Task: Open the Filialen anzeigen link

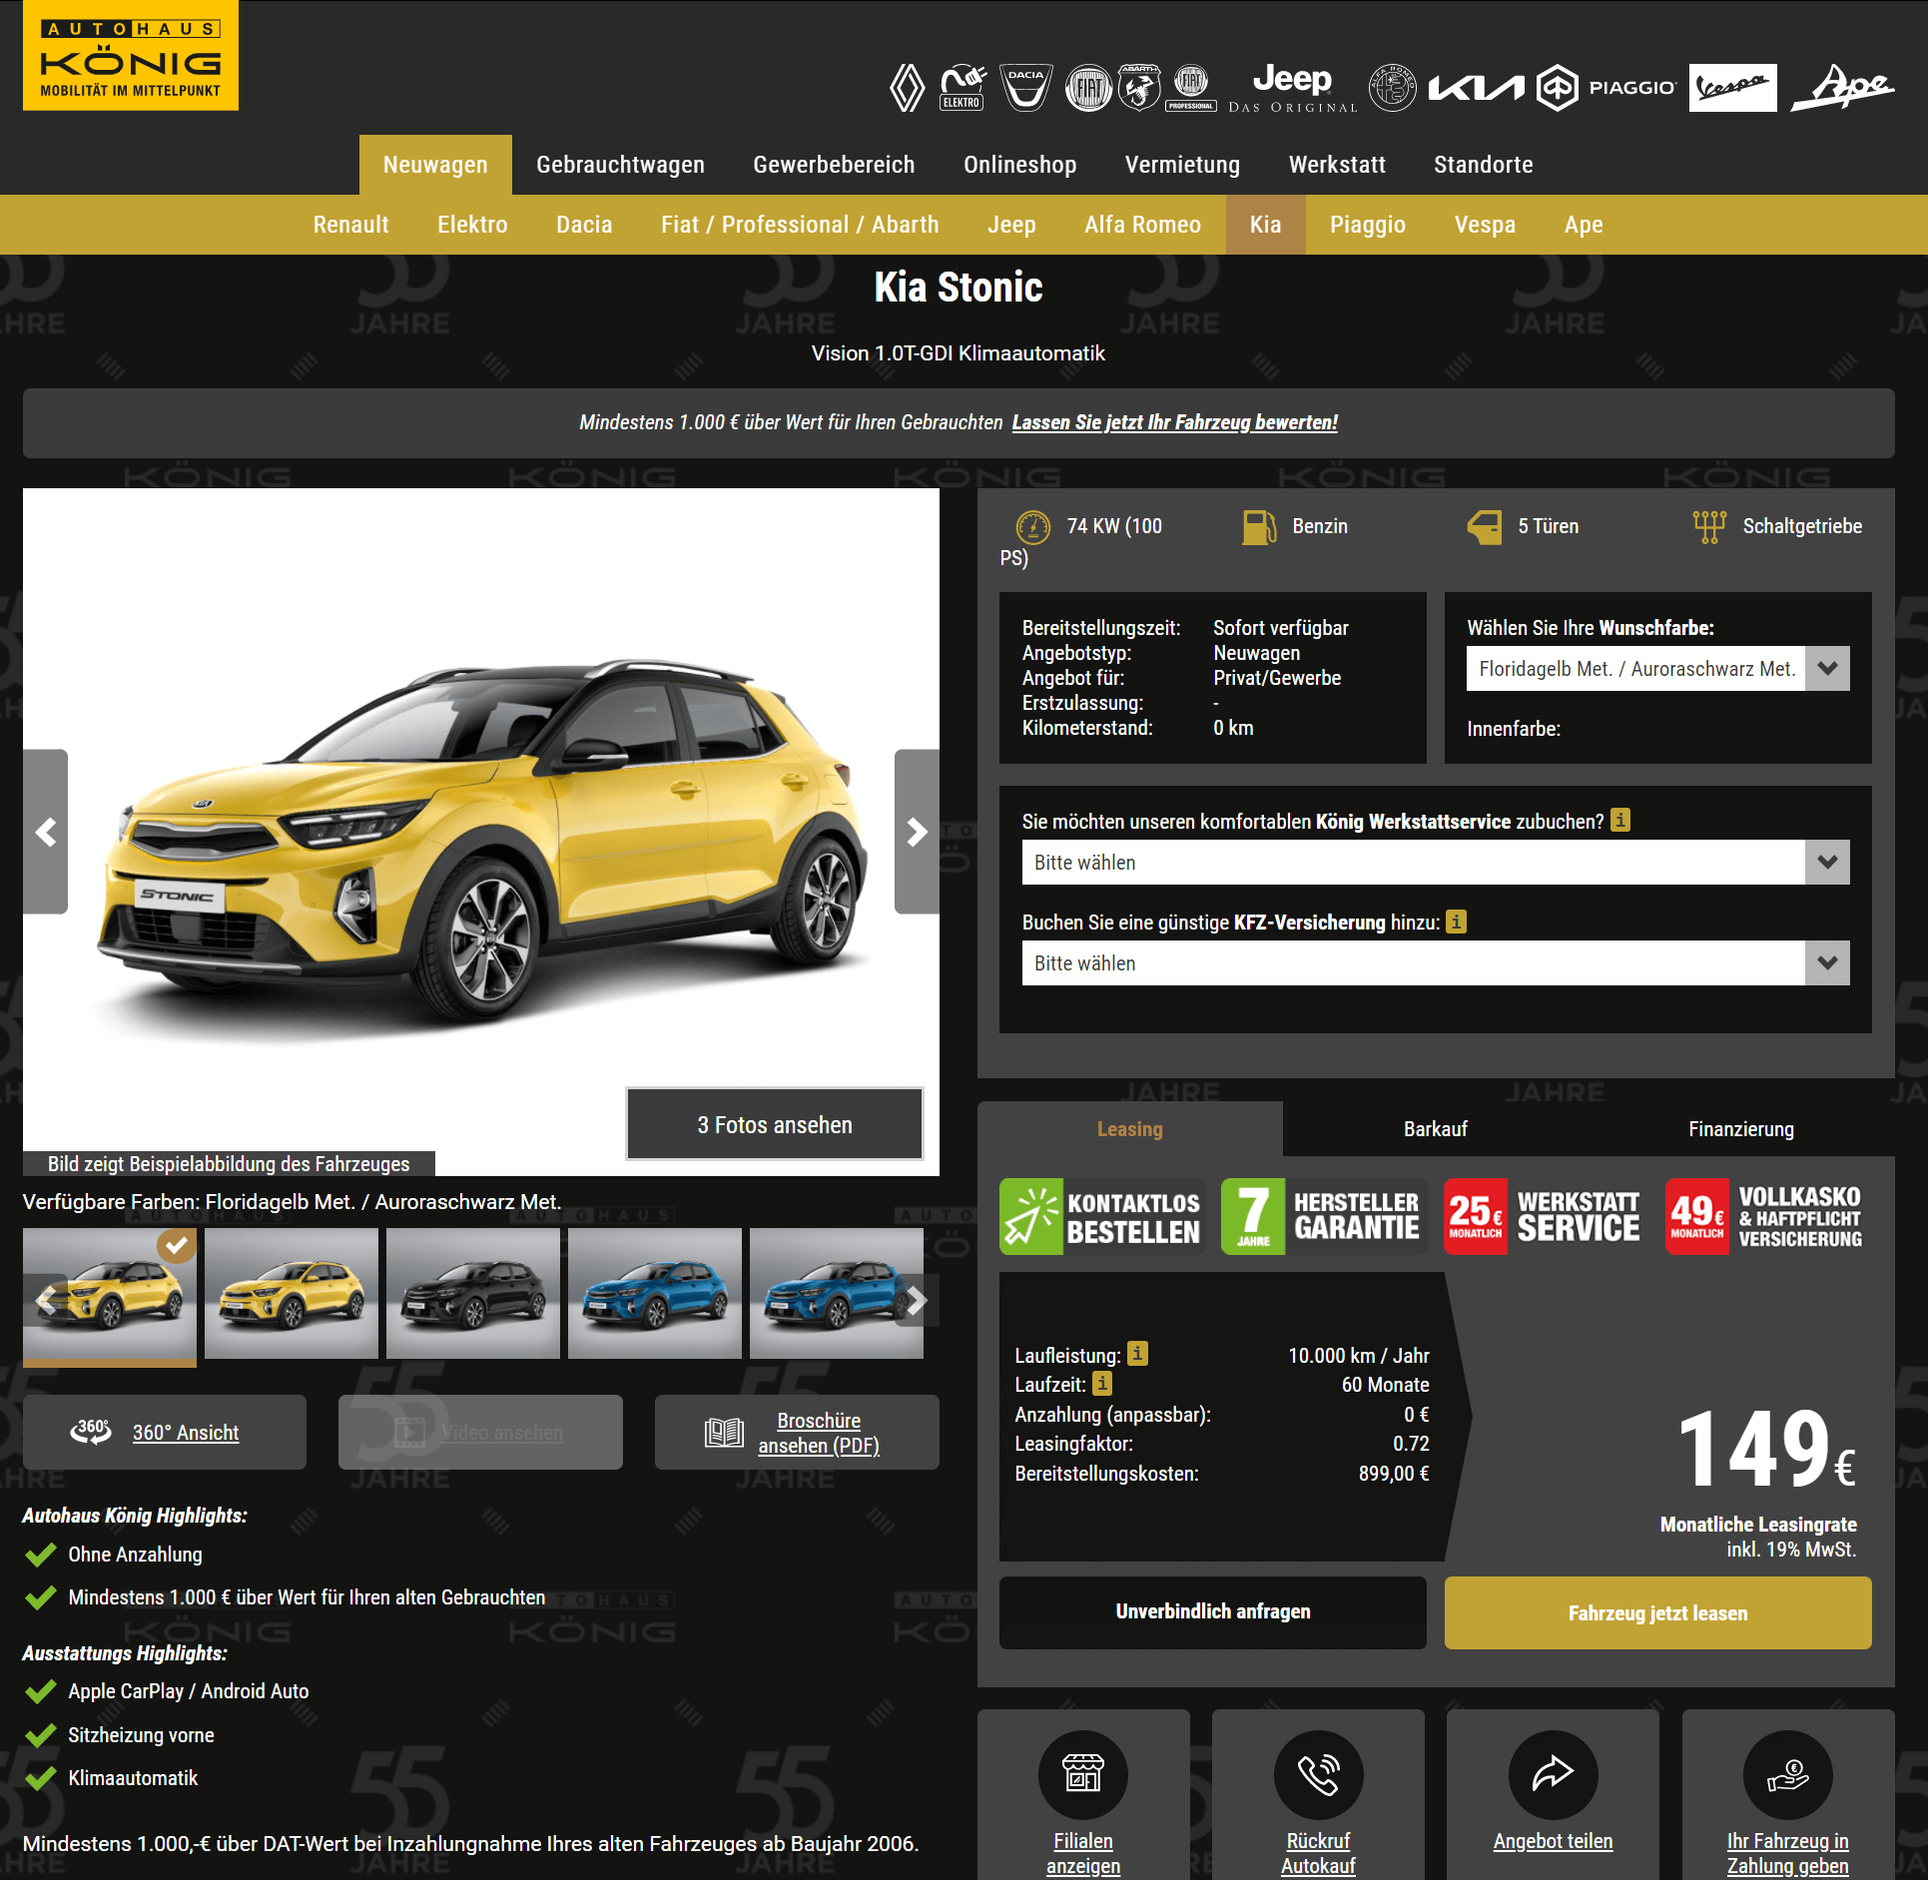Action: [x=1083, y=1853]
